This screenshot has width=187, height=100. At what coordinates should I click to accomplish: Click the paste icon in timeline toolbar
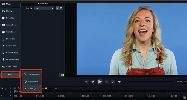click(x=19, y=88)
